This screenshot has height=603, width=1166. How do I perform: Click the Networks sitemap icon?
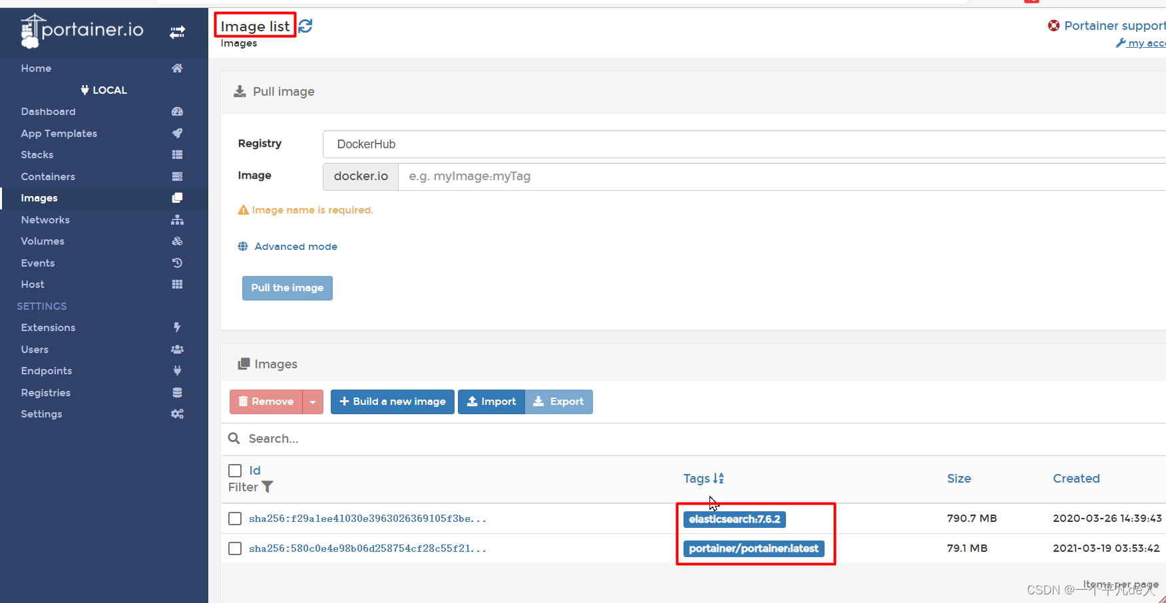[177, 219]
